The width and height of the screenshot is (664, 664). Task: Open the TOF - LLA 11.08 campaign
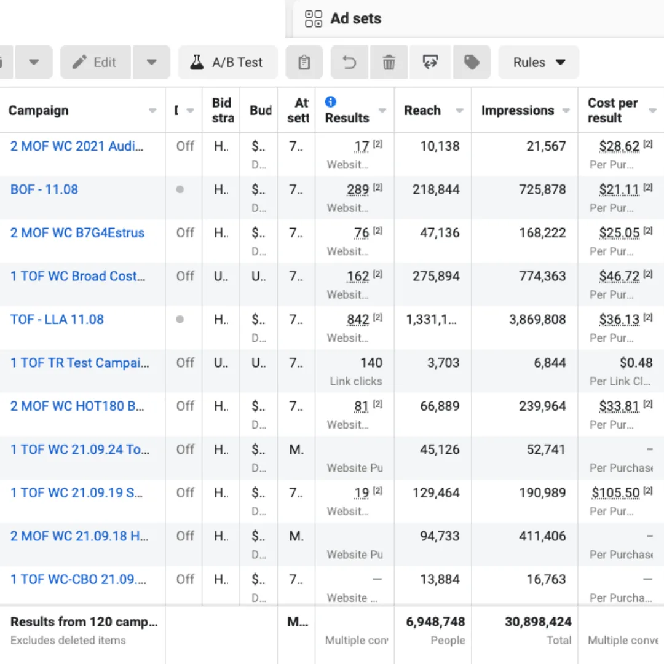click(57, 319)
